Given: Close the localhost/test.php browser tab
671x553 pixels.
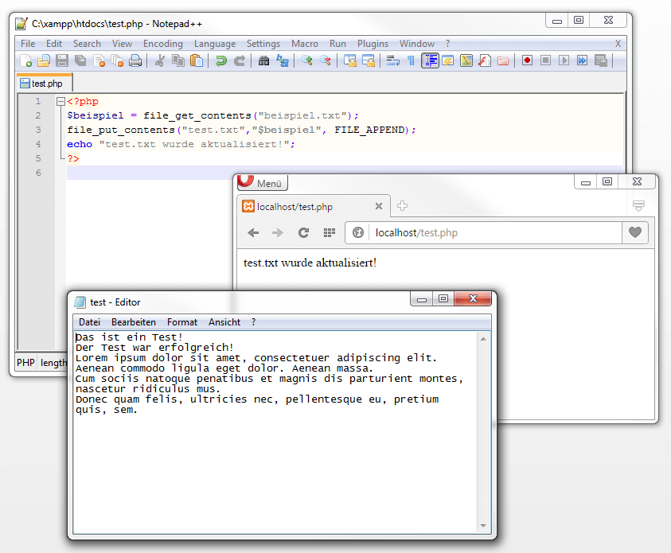Looking at the screenshot, I should [379, 206].
